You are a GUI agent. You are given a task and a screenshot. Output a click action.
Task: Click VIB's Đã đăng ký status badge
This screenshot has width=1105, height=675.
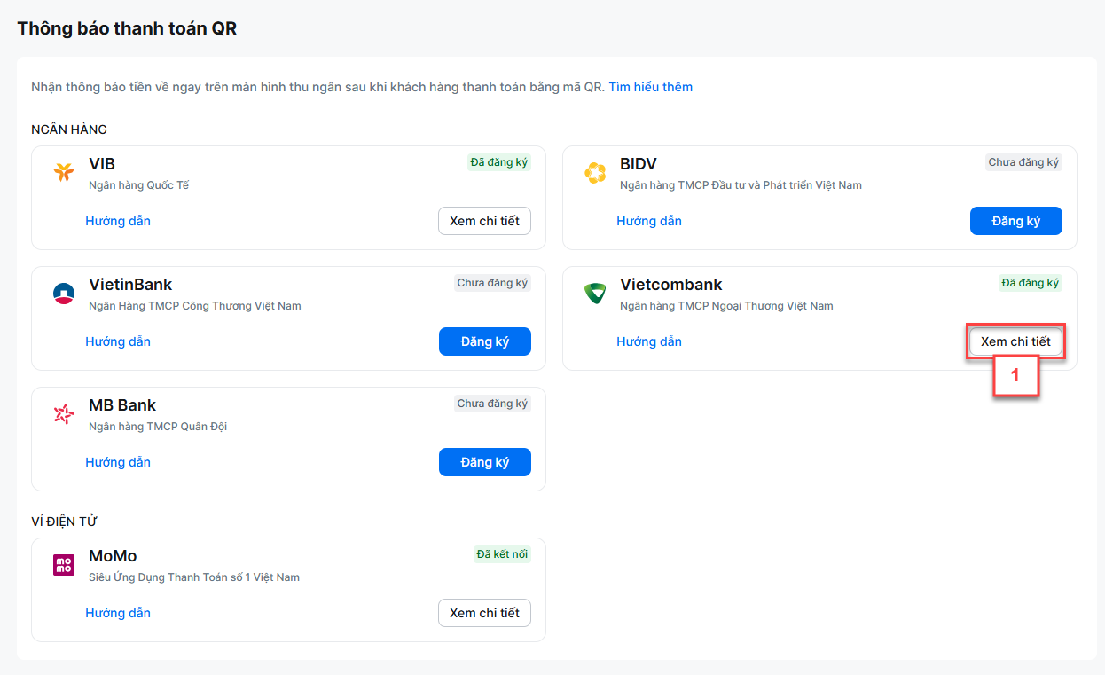[499, 162]
